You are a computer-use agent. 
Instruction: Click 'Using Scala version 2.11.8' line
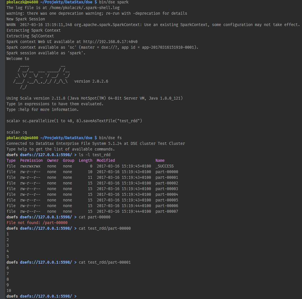95,98
